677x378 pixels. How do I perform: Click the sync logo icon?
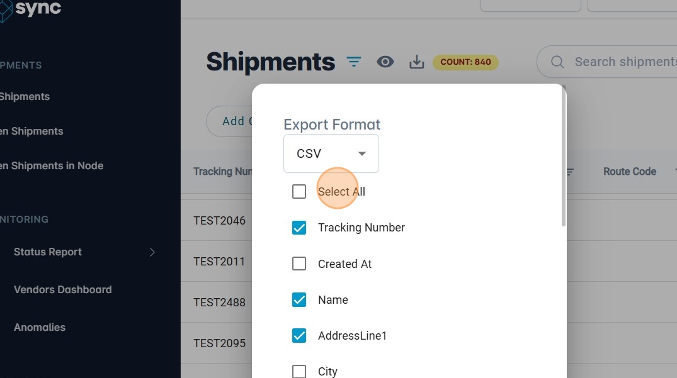coord(5,9)
